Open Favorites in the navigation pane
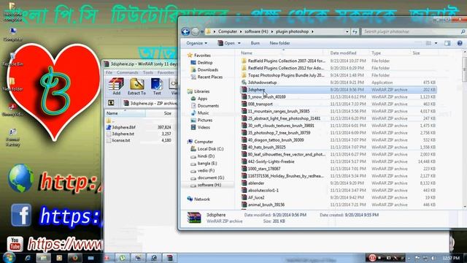 (202, 56)
